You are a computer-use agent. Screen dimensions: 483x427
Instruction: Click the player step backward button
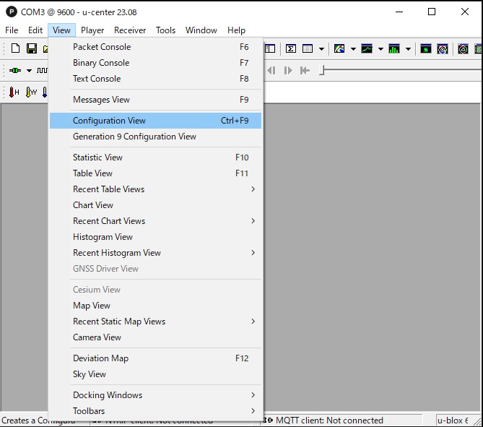[x=271, y=71]
